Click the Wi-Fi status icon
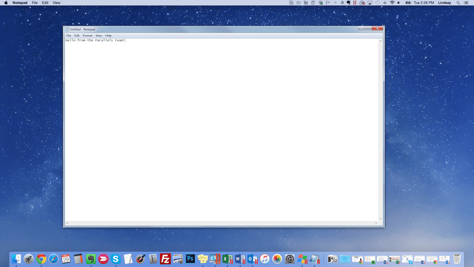This screenshot has height=267, width=474. coord(392,3)
